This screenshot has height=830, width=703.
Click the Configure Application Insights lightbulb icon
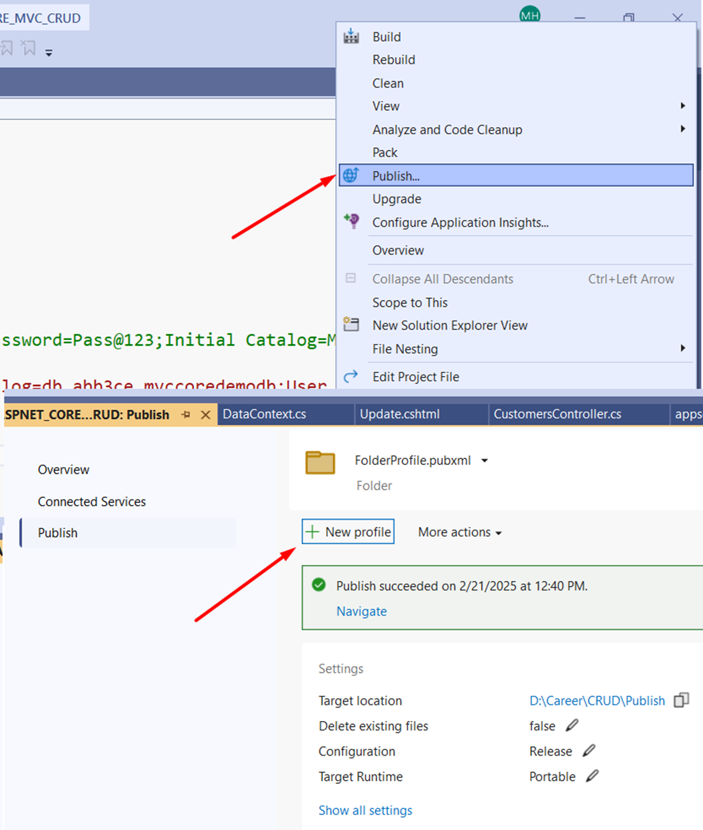(x=351, y=222)
